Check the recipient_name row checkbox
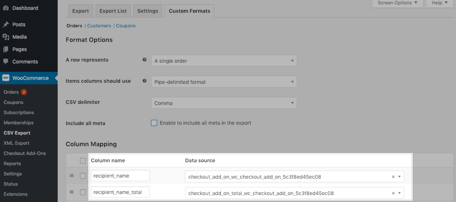This screenshot has width=456, height=202. [83, 176]
